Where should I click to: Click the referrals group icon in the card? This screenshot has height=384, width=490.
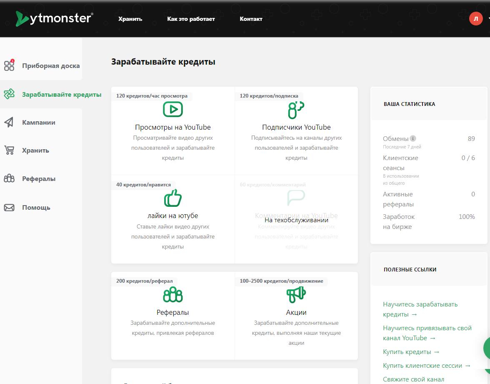point(173,294)
